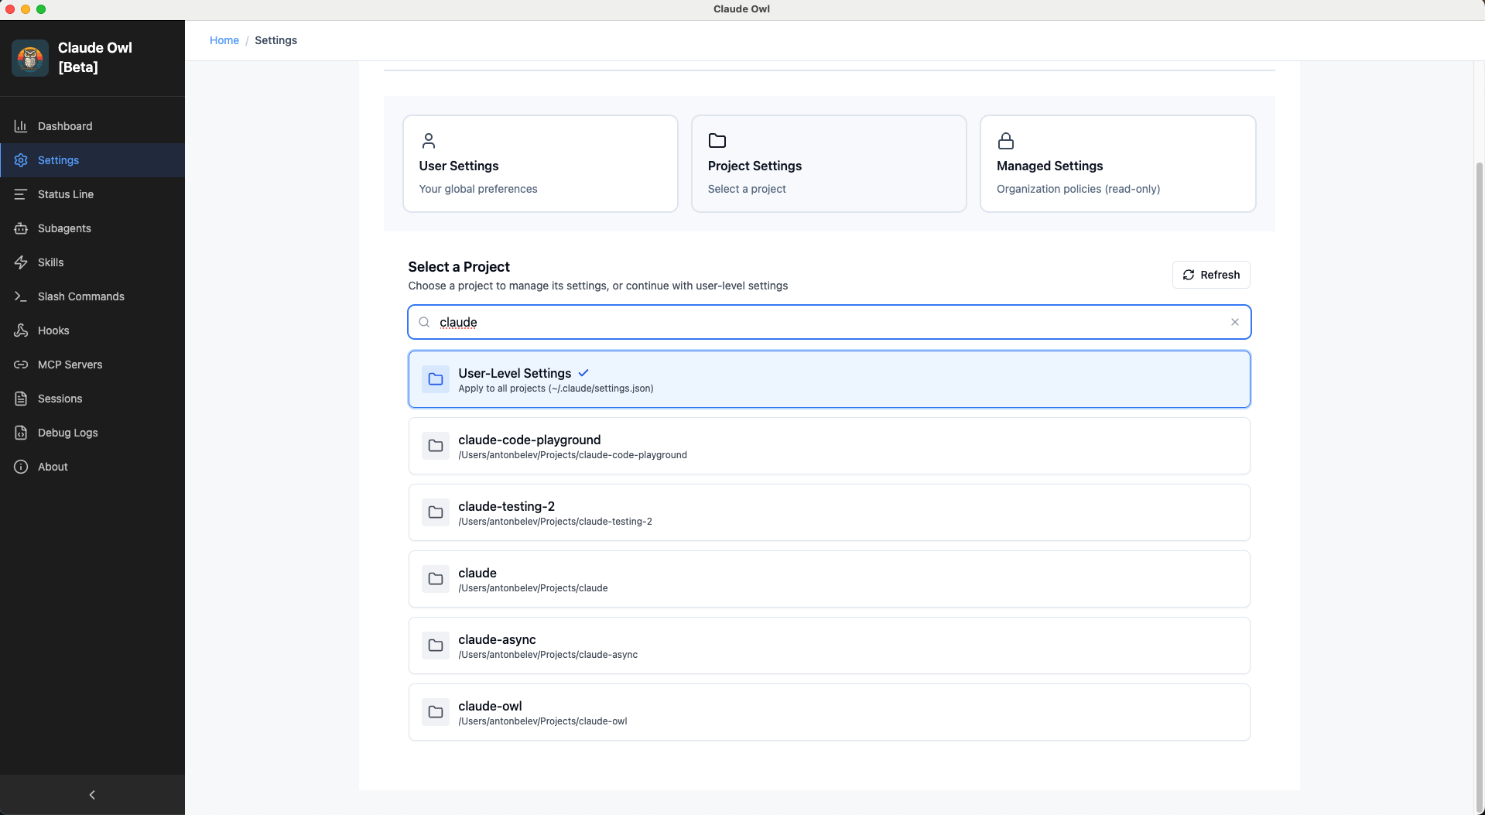The width and height of the screenshot is (1485, 815).
Task: Open the About page
Action: click(x=52, y=467)
